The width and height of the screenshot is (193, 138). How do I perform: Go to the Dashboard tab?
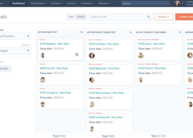(18, 3)
